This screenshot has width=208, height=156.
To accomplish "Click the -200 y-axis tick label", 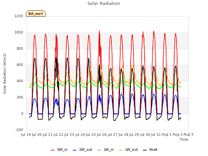I will click(19, 130).
